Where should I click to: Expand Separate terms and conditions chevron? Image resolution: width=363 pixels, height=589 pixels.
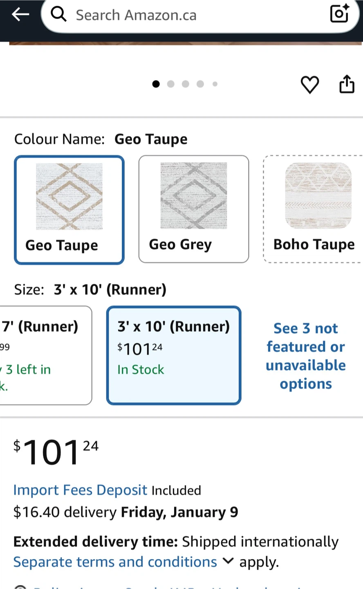click(x=228, y=561)
